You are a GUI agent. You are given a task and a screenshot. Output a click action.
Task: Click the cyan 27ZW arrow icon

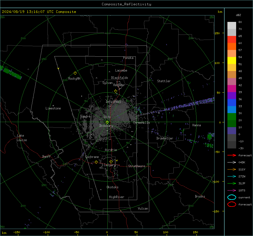click(232, 177)
